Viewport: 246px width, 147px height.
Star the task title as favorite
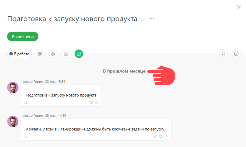(143, 19)
